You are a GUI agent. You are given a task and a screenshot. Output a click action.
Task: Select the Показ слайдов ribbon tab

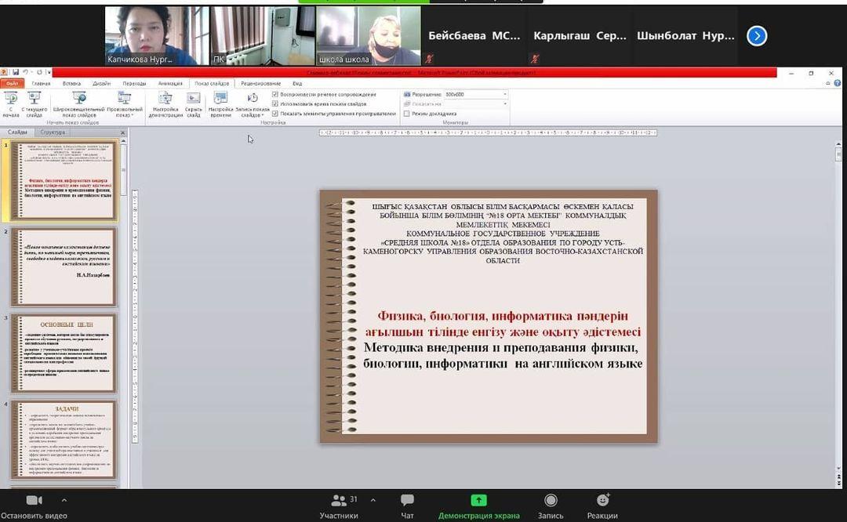coord(212,84)
